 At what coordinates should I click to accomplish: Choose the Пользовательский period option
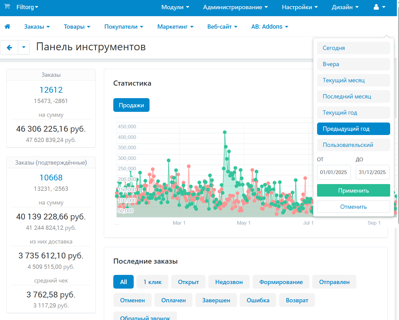click(353, 145)
